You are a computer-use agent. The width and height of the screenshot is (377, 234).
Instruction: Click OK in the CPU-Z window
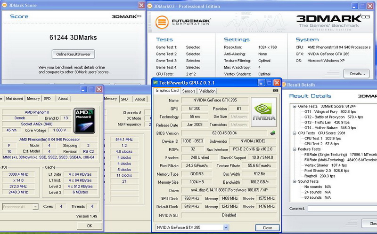pyautogui.click(x=90, y=226)
